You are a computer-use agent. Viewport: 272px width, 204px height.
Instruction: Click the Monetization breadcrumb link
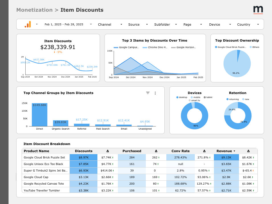pyautogui.click(x=34, y=10)
